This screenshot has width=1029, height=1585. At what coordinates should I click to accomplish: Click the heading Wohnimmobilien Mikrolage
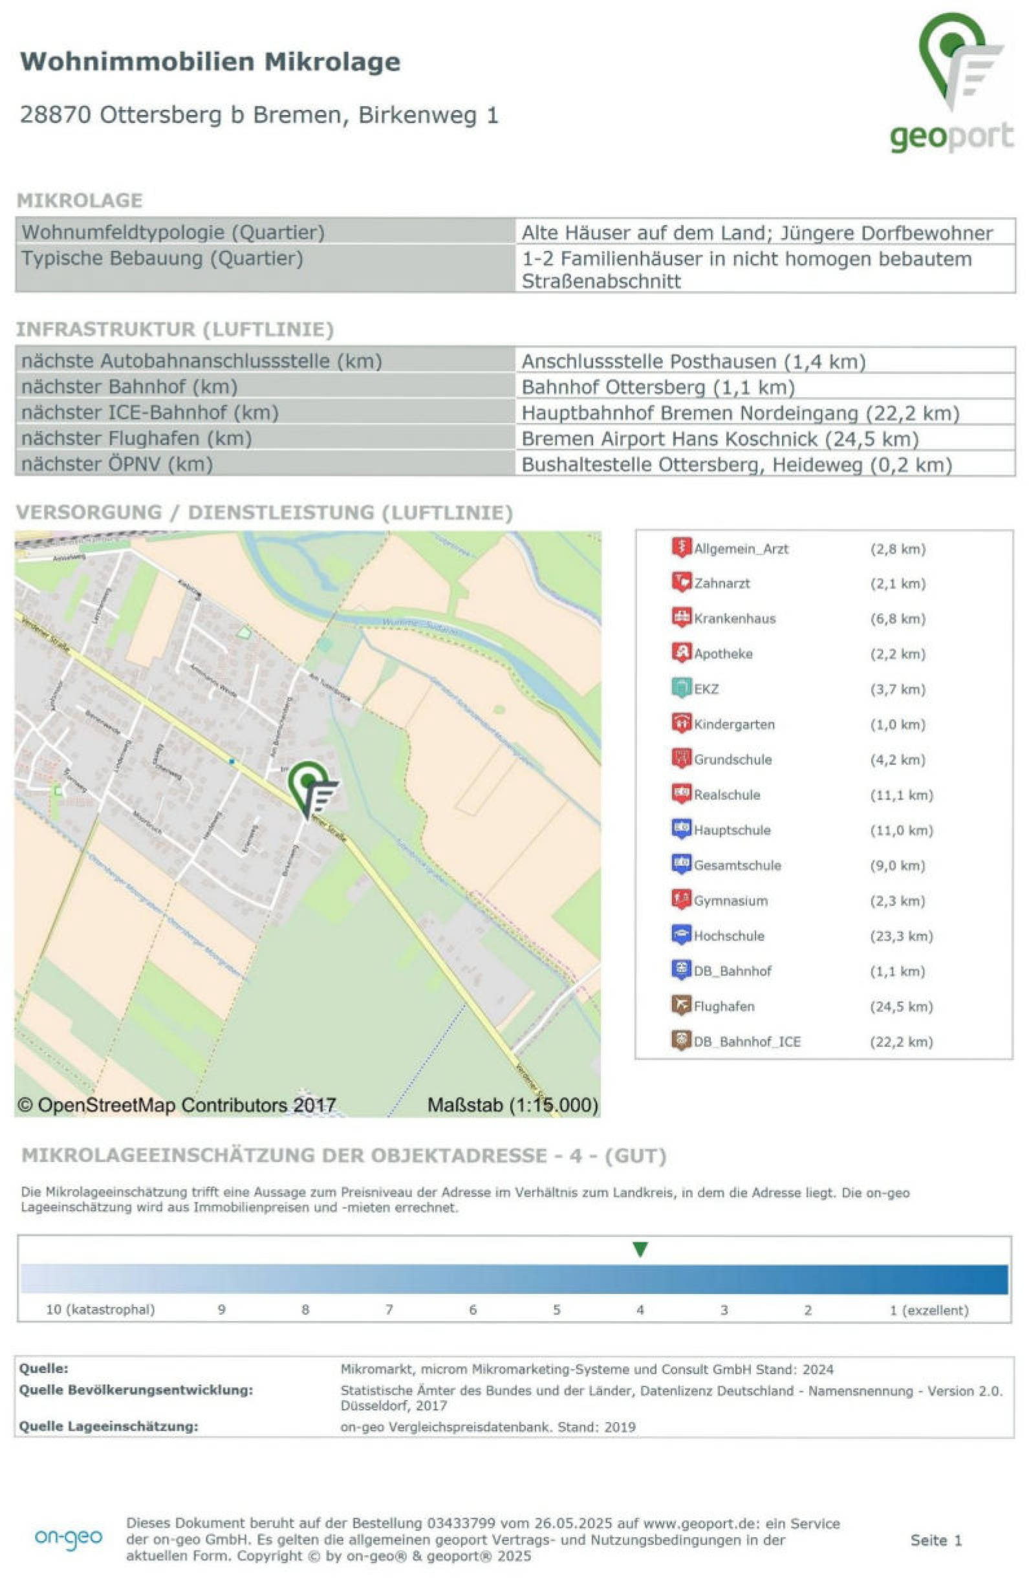[x=210, y=62]
